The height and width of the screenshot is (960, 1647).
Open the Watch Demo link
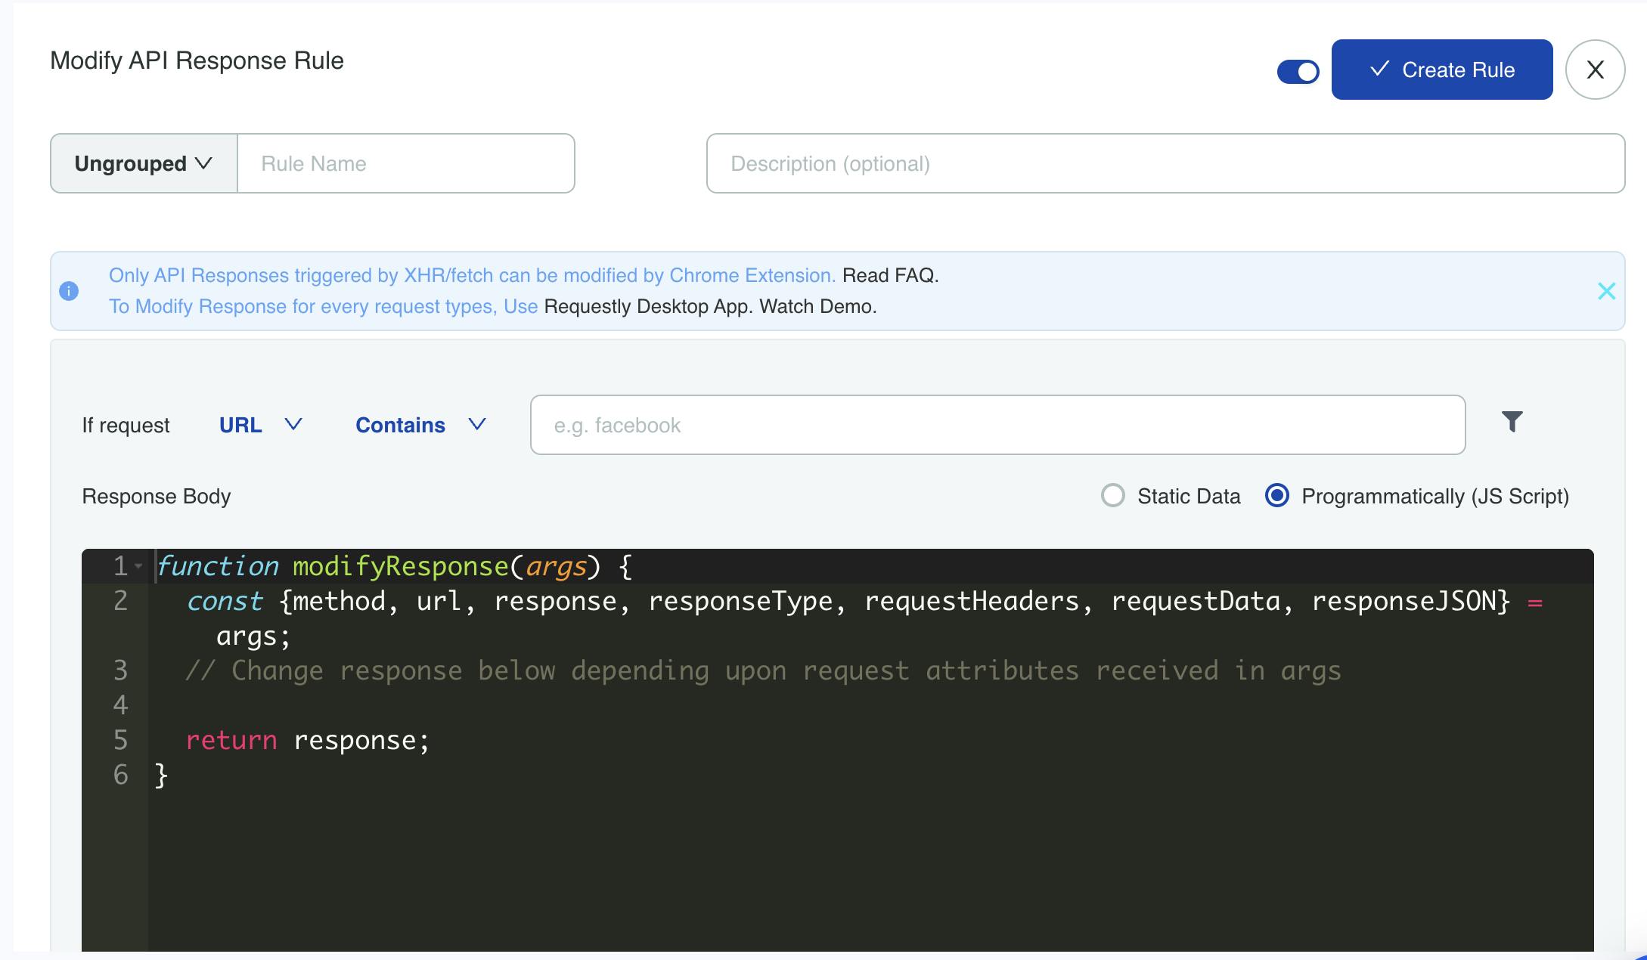[817, 306]
